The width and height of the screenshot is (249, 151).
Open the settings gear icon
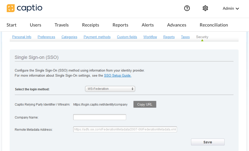pyautogui.click(x=205, y=8)
